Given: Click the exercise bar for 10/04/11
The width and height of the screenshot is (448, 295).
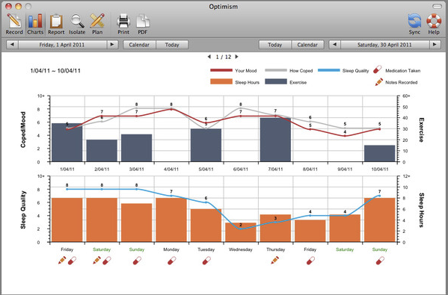Looking at the screenshot, I should point(379,154).
